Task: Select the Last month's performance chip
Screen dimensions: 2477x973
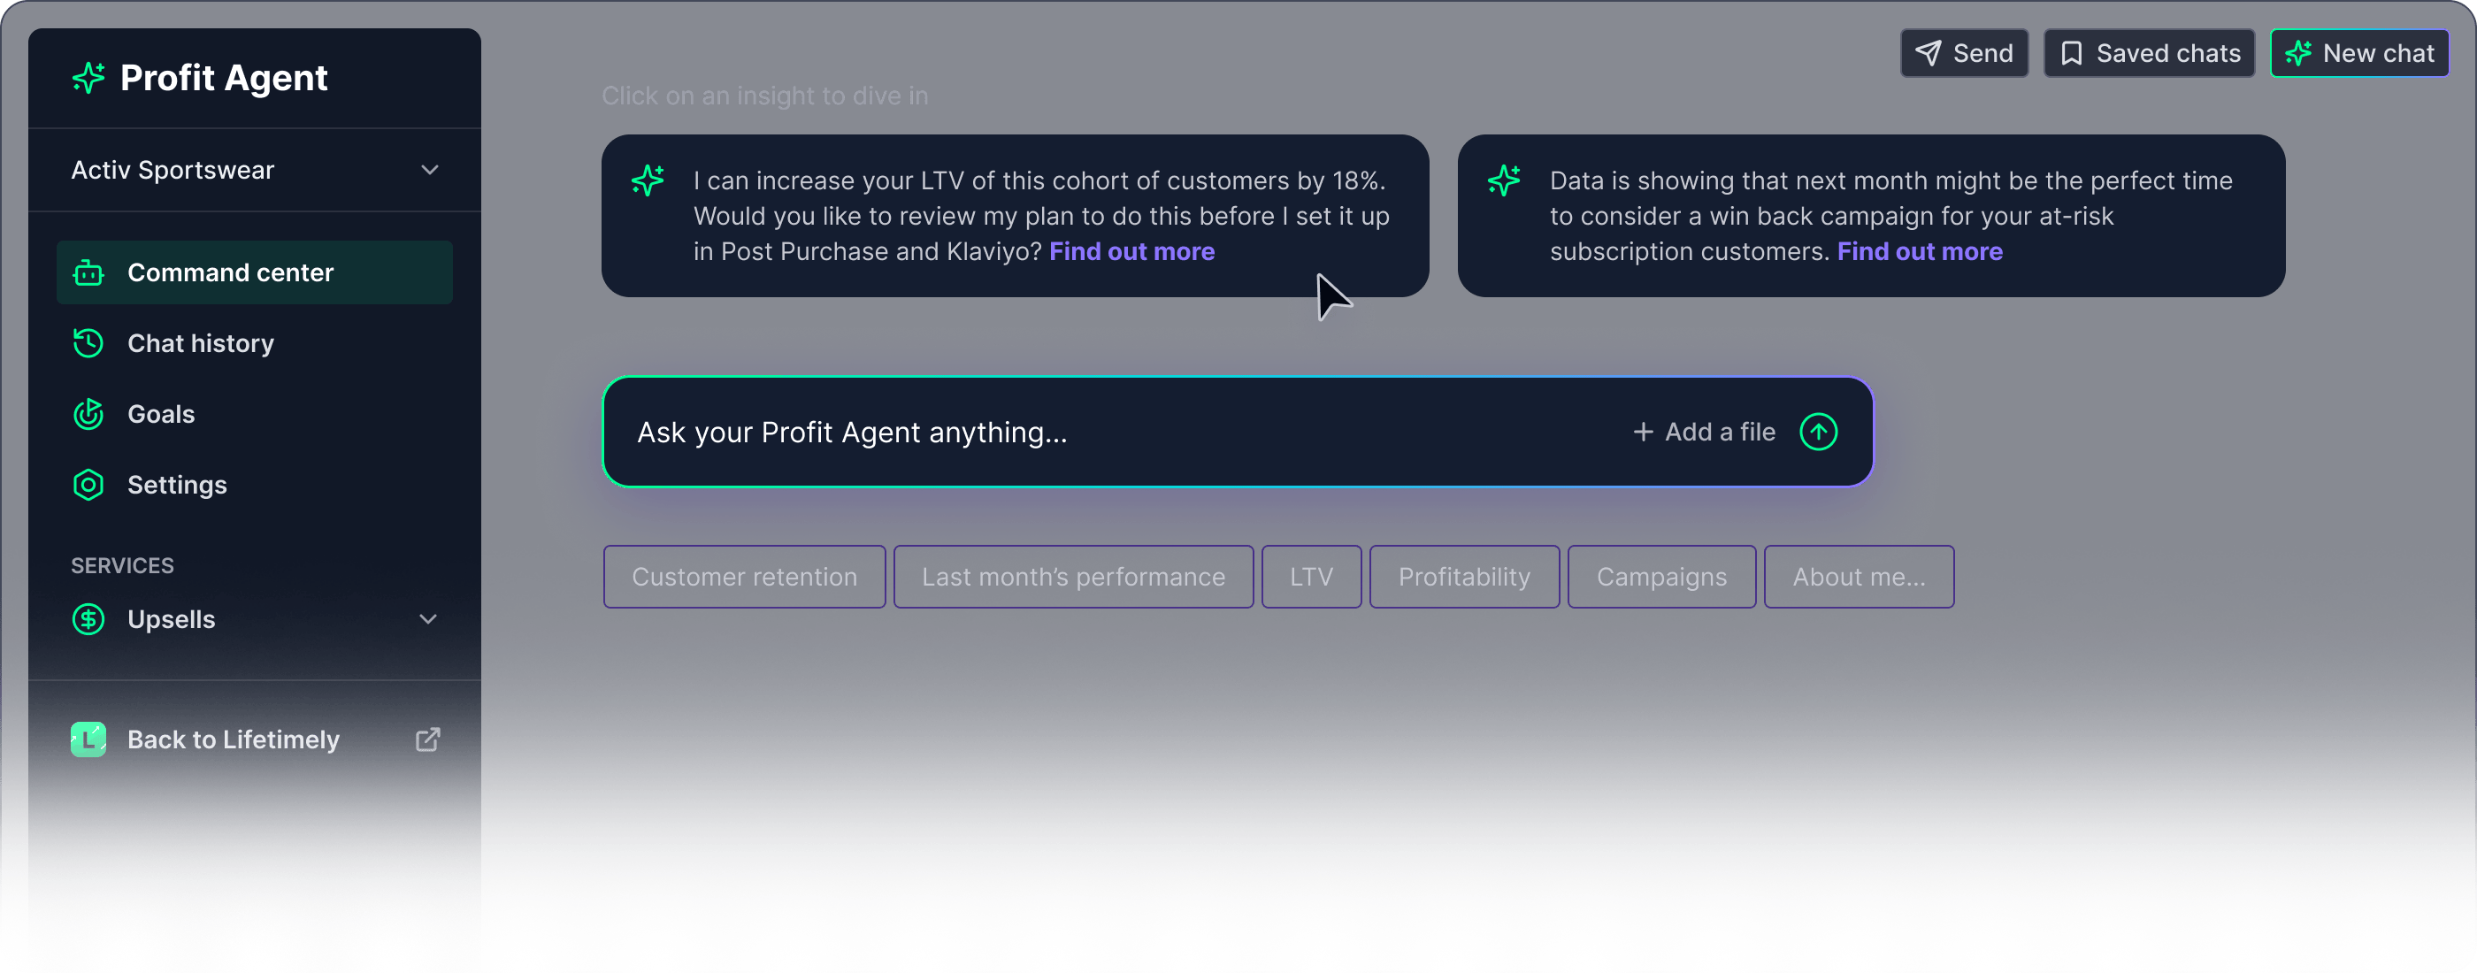Action: (x=1073, y=577)
